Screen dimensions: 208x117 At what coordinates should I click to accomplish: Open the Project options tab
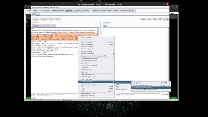pos(113,10)
